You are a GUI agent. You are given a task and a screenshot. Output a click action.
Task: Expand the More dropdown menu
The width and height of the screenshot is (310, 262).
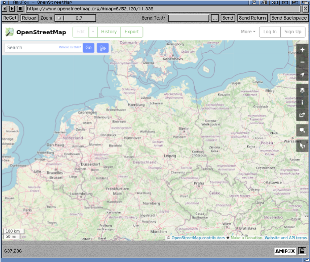[248, 32]
